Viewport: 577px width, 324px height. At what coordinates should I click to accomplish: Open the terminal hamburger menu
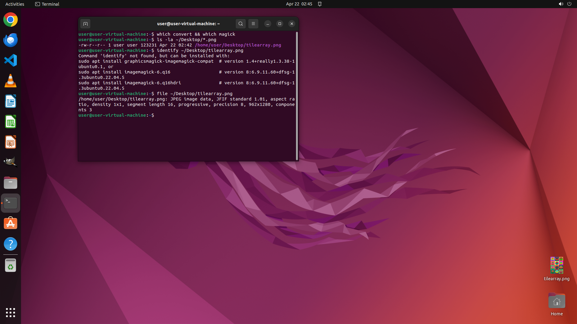coord(253,24)
